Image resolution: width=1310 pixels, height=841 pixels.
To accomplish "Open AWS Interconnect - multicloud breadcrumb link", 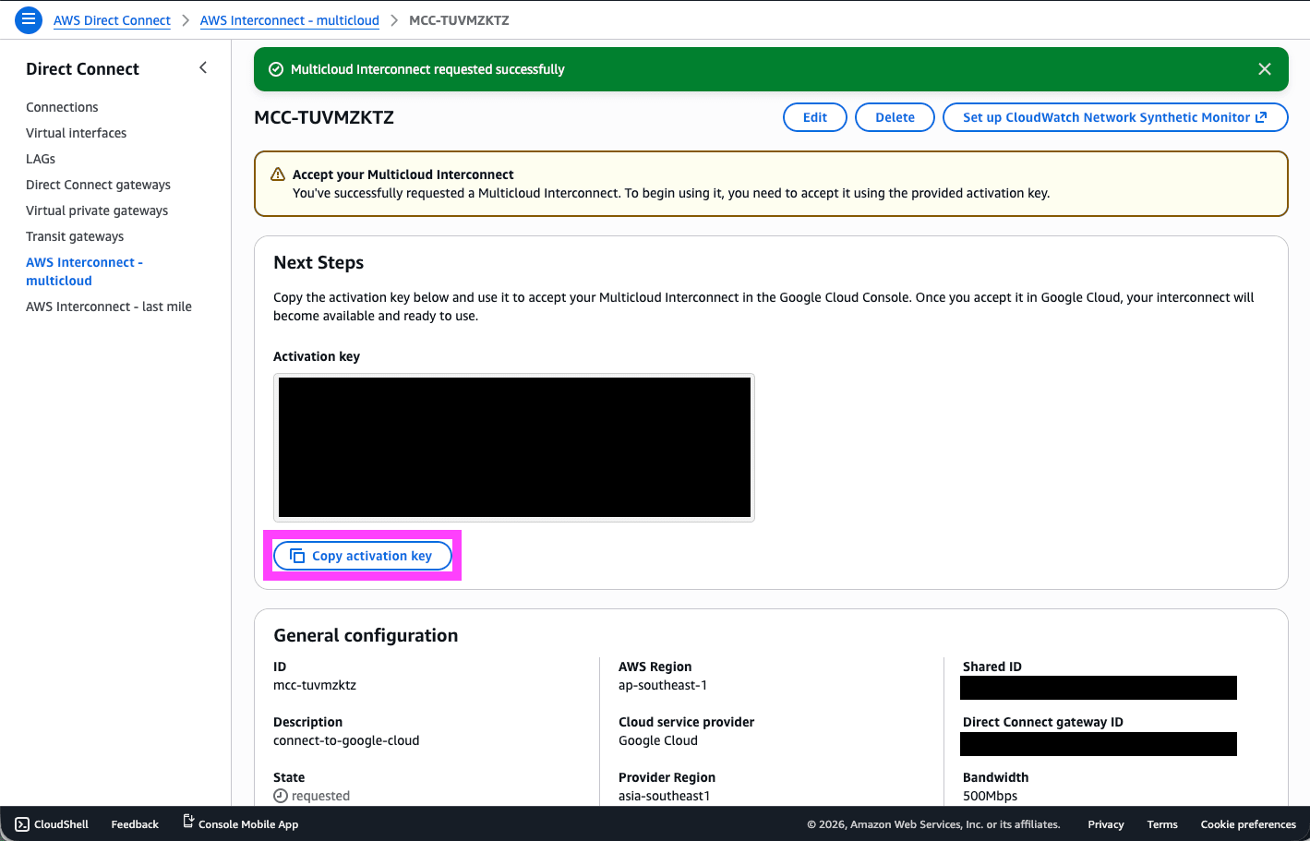I will [x=290, y=20].
